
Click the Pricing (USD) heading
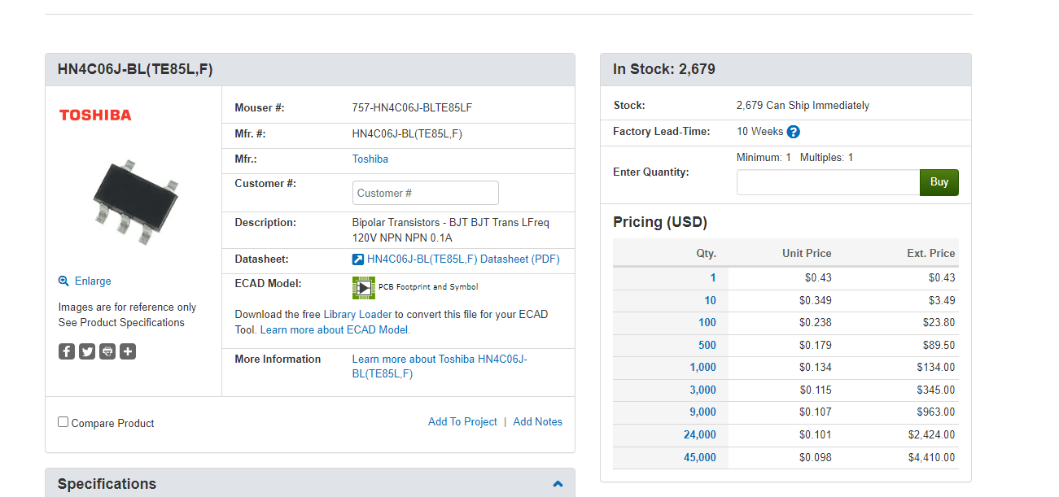click(660, 222)
